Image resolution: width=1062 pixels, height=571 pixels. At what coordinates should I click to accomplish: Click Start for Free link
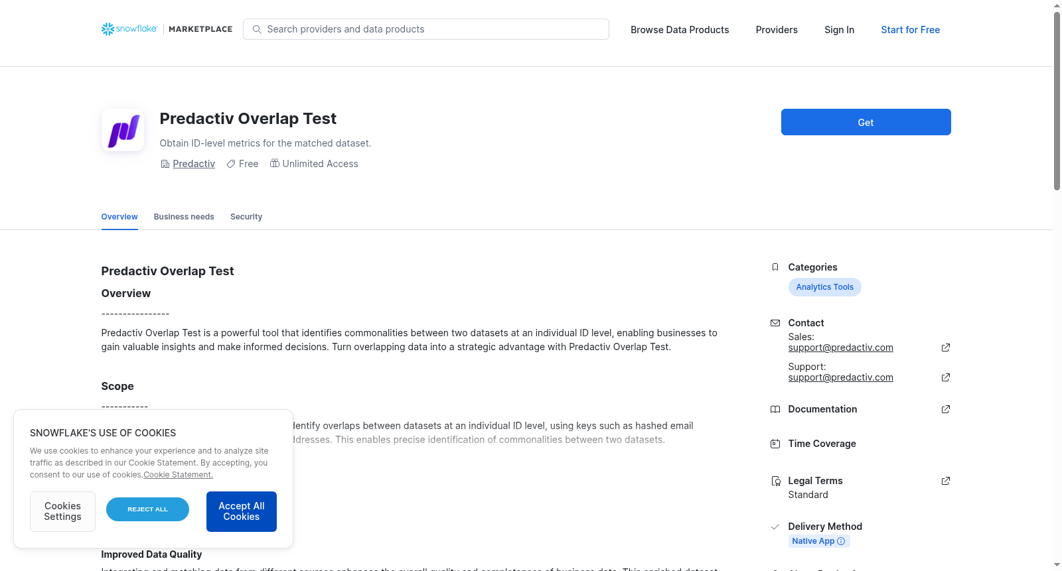[x=910, y=30]
